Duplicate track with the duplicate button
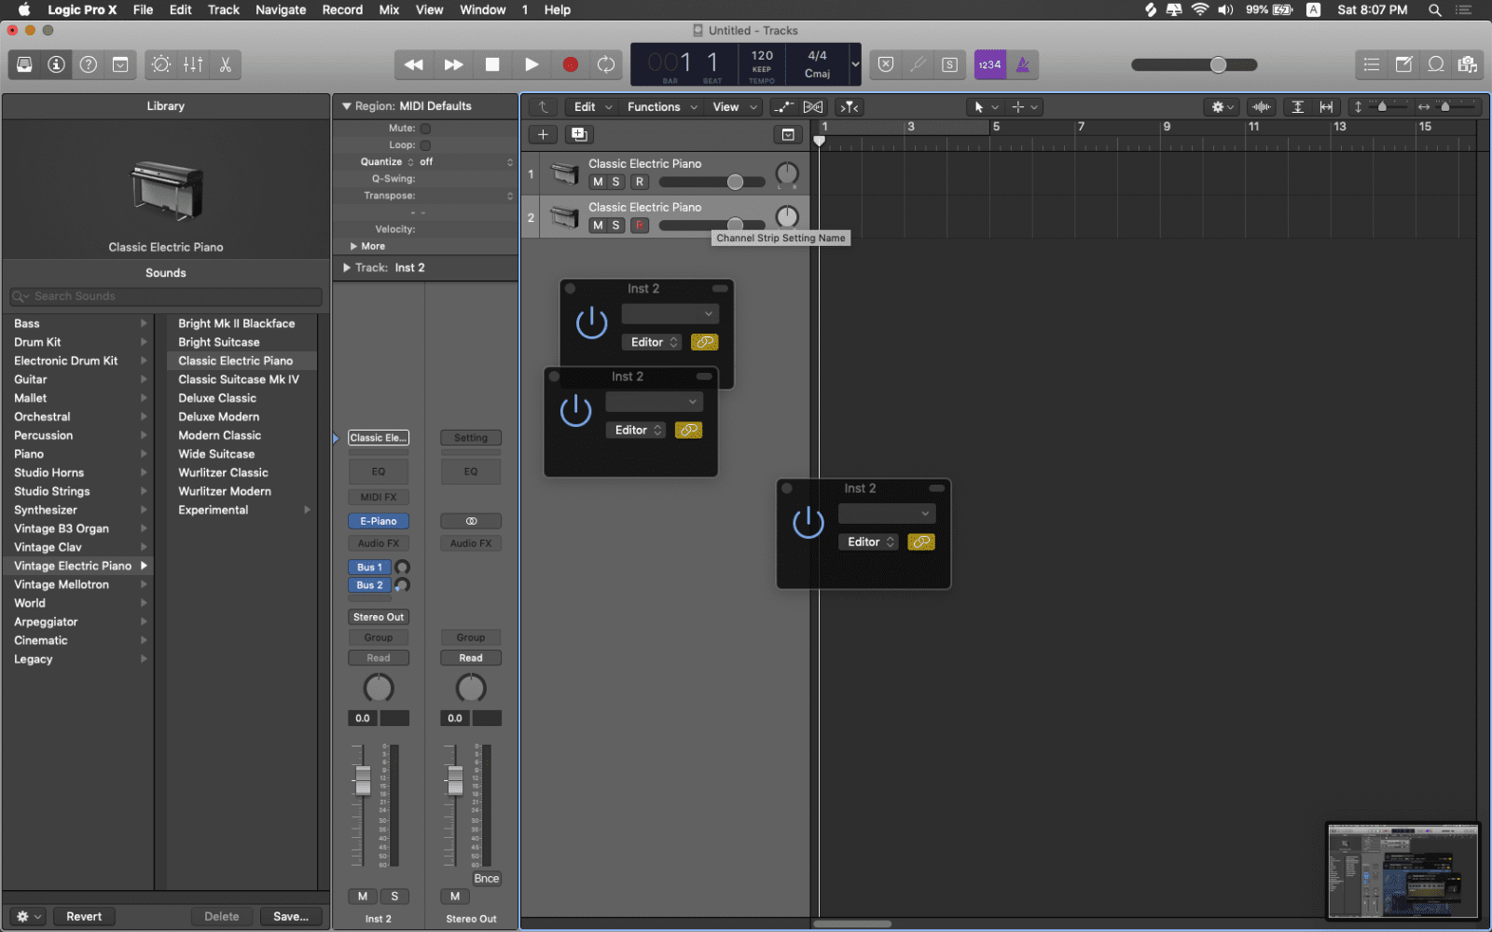1492x932 pixels. coord(579,134)
